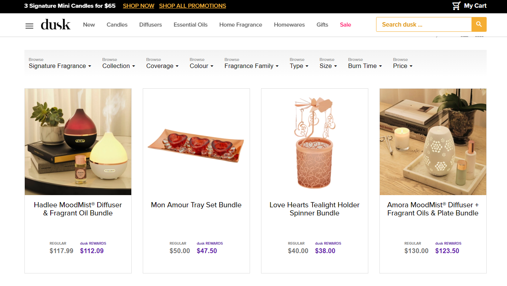Image resolution: width=507 pixels, height=286 pixels.
Task: Click the SHOP NOW promo link
Action: coord(139,6)
